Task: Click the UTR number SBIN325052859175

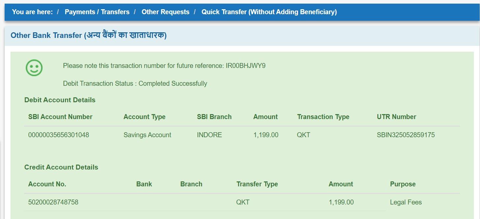Action: coord(406,135)
